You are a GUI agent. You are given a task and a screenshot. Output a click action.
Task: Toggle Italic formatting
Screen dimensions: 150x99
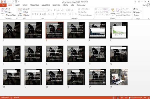[x=35, y=14]
